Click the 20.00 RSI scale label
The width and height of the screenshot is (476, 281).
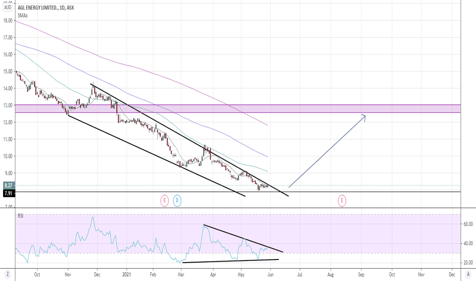coord(468,263)
